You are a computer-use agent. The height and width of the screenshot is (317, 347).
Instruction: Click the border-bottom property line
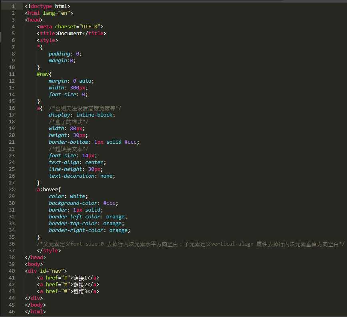click(94, 142)
